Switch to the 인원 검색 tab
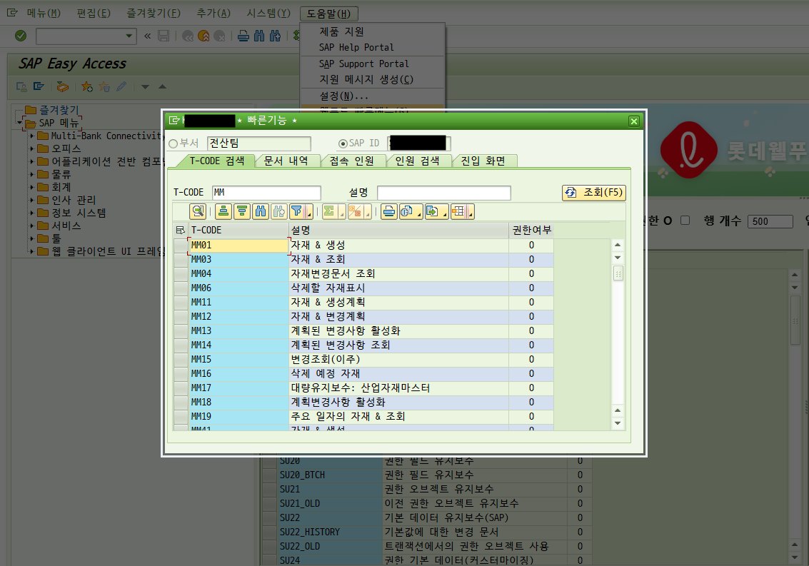809x566 pixels. click(x=417, y=161)
